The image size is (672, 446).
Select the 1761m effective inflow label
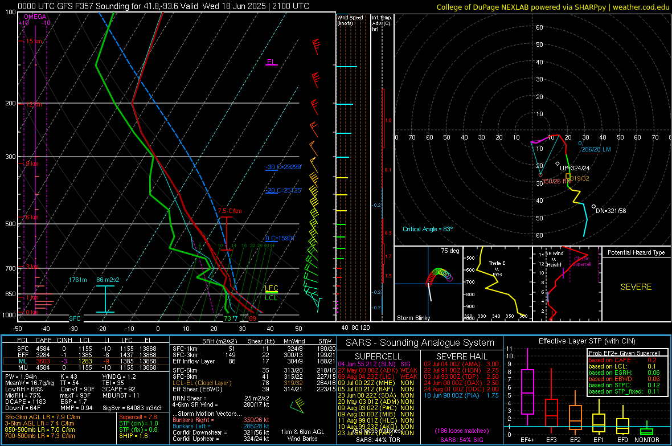point(77,280)
